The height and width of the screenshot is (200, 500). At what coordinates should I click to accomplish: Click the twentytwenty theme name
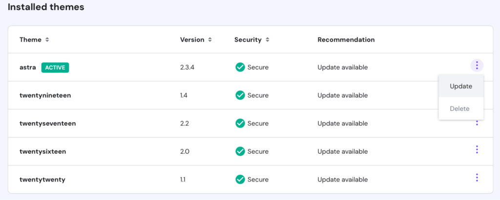tap(42, 180)
